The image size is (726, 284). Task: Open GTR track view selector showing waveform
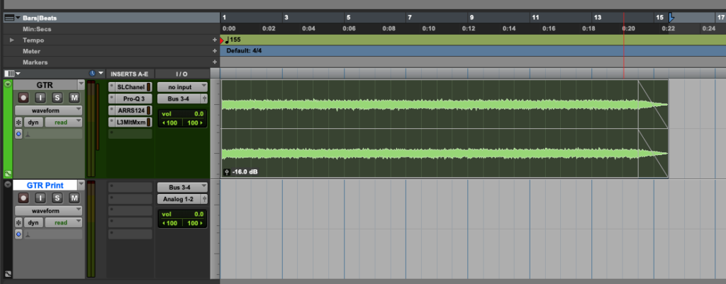[x=49, y=110]
